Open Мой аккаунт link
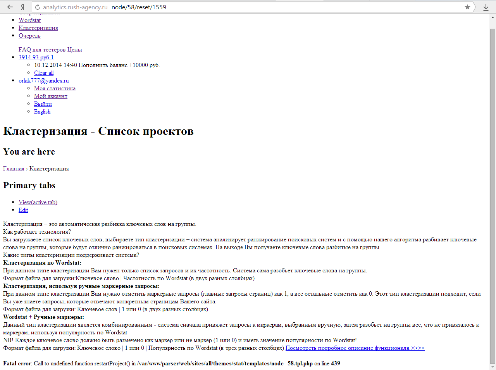Screen dimensions: 496x370 (51, 96)
